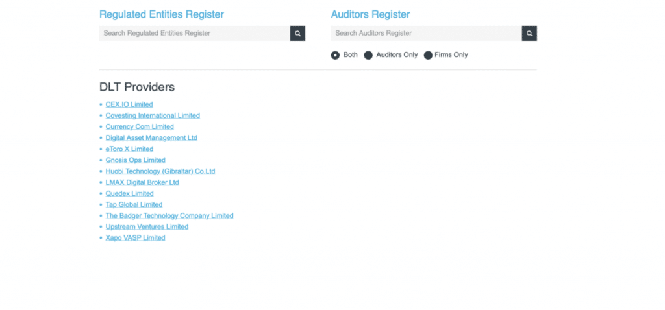Open Digital Asset Management Ltd link
This screenshot has height=310, width=665.
click(x=151, y=137)
